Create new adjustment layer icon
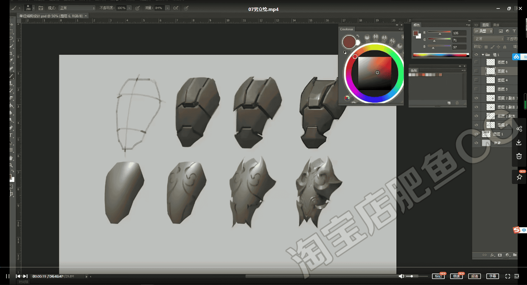The image size is (527, 285). coord(507,255)
